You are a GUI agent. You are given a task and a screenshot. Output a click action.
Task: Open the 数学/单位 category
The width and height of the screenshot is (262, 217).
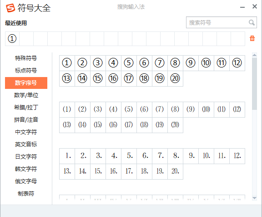point(26,95)
